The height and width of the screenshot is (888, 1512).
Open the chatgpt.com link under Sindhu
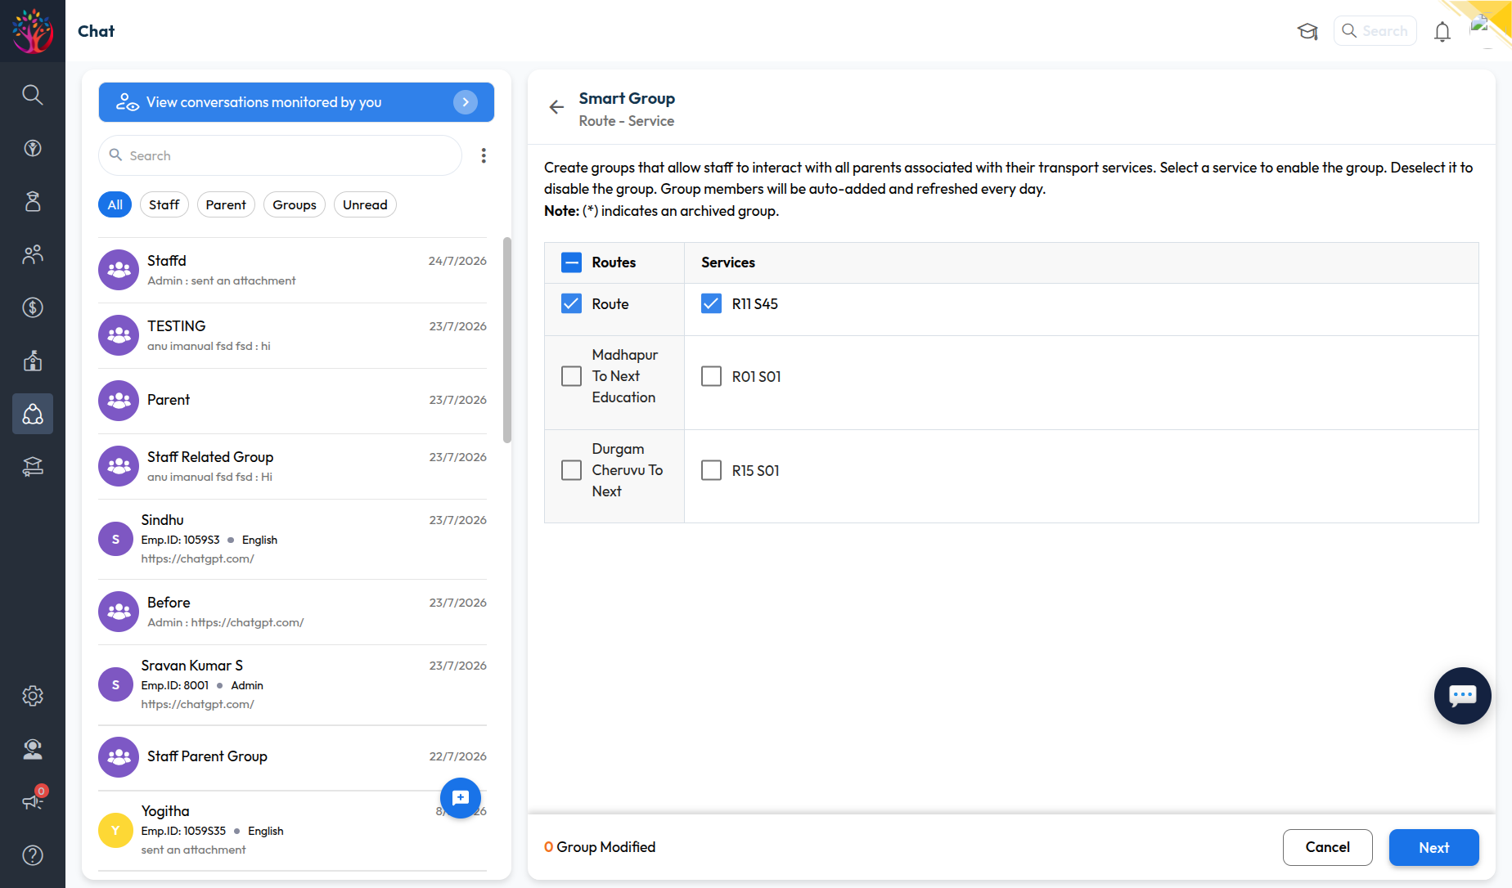pos(197,558)
